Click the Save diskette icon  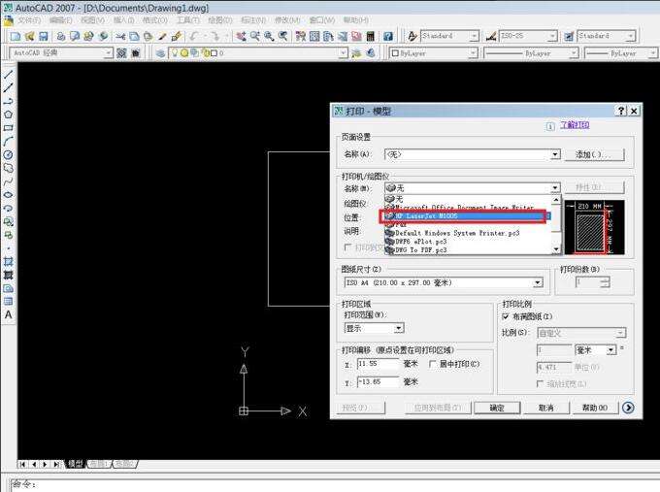coord(44,37)
